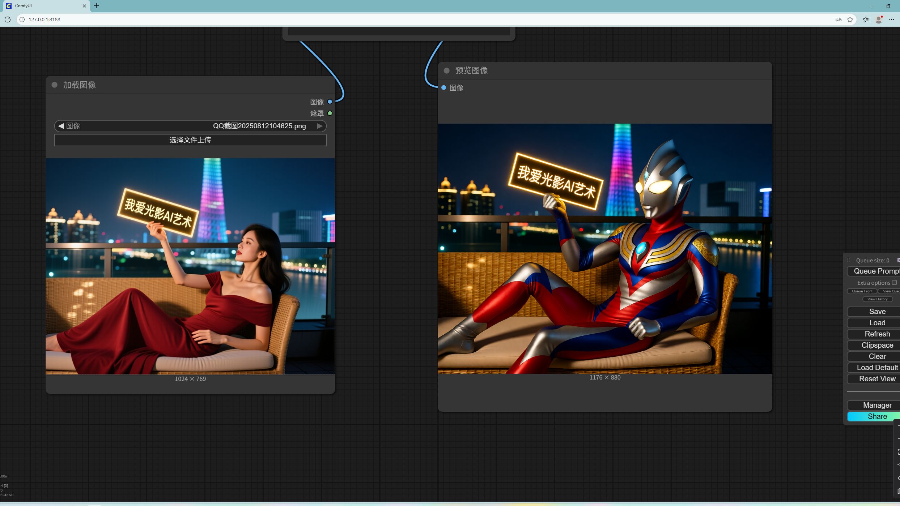
Task: Restore down the browser window
Action: (888, 6)
